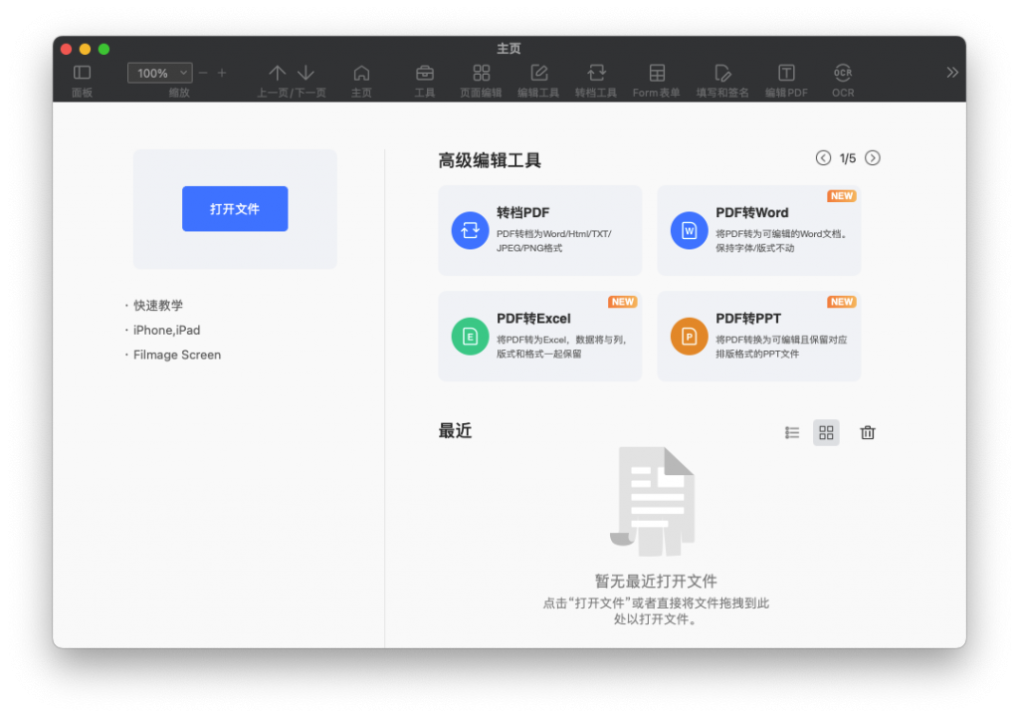Switch recent files to list view

[791, 432]
